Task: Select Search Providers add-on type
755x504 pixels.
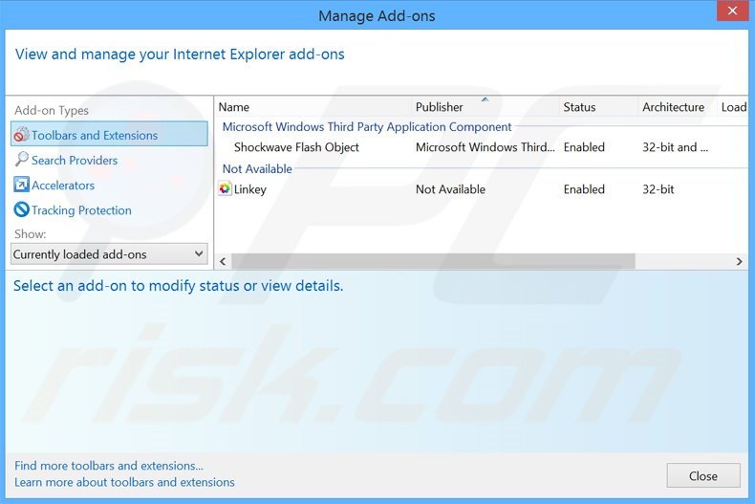Action: click(x=75, y=160)
